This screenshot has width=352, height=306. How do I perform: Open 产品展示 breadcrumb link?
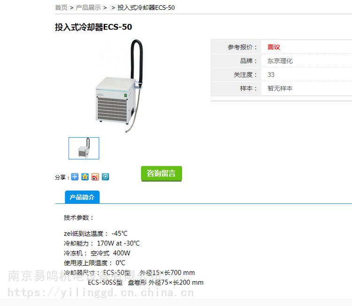pos(88,7)
